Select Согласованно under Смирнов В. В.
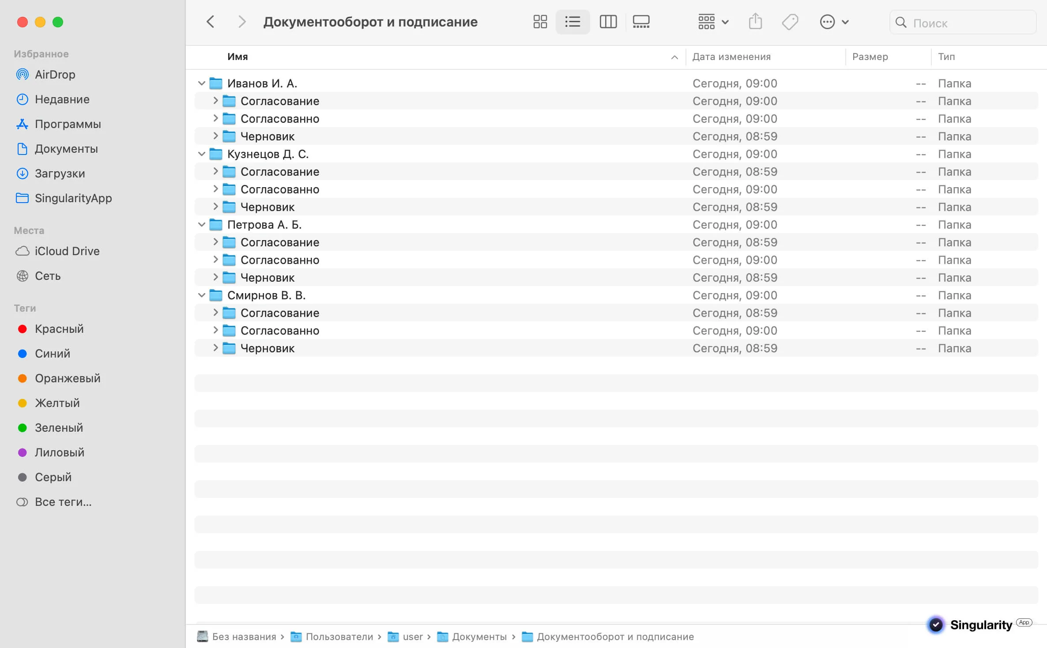The height and width of the screenshot is (648, 1047). point(616,330)
